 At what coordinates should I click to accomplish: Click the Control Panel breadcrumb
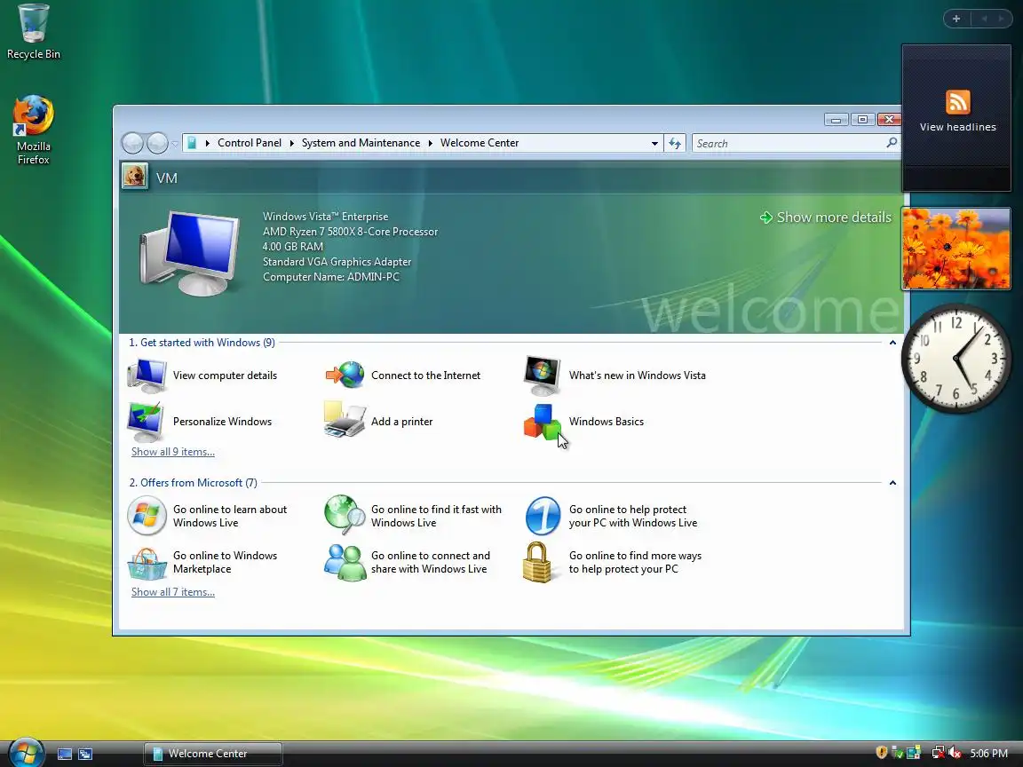(x=250, y=143)
